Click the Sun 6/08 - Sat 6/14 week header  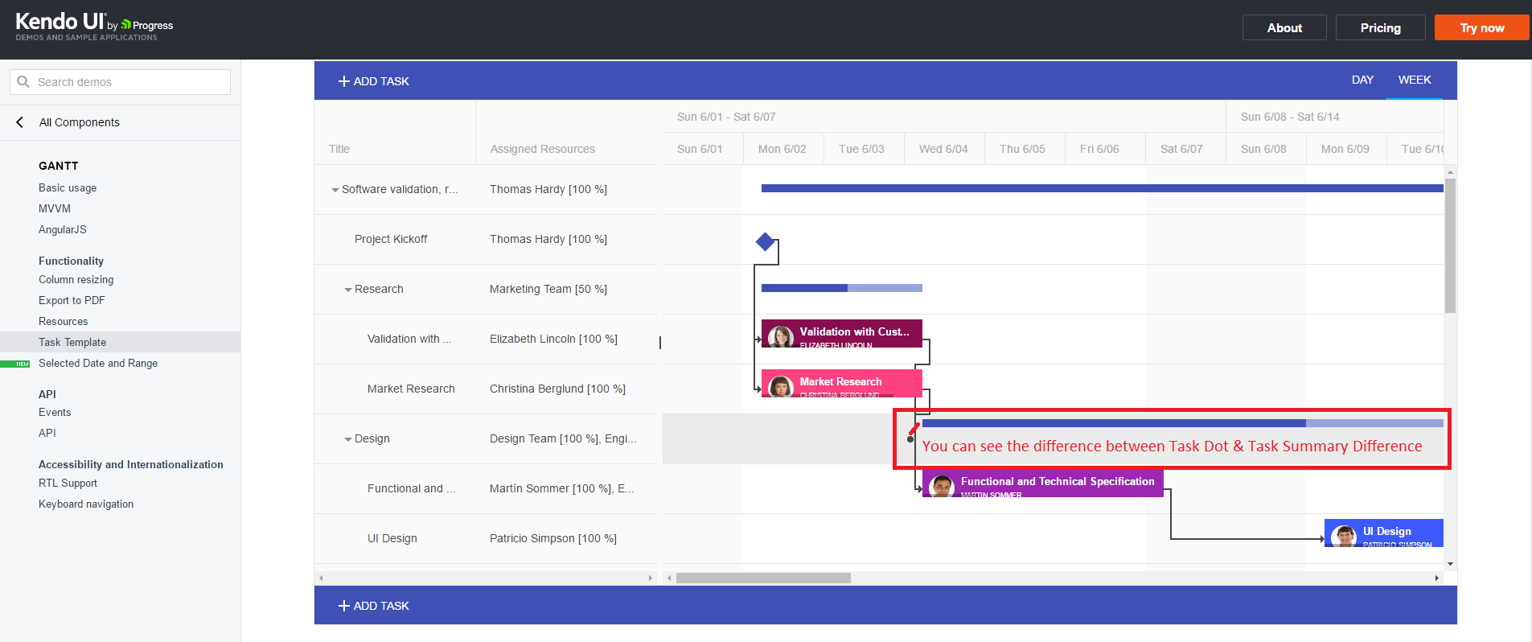pyautogui.click(x=1335, y=117)
